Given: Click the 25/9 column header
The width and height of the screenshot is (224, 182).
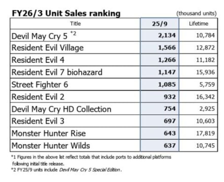Looking at the screenshot, I should [x=160, y=24].
